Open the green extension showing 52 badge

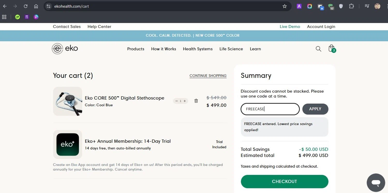click(x=331, y=7)
